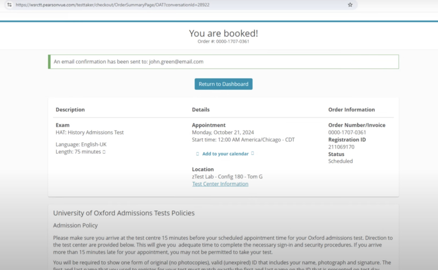The image size is (438, 270).
Task: Select the Registration ID value 211069170
Action: 341,147
